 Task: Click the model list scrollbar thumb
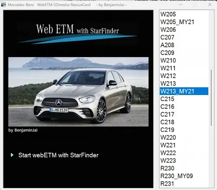(211, 98)
